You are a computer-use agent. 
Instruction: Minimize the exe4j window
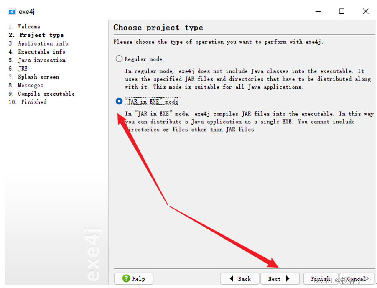[x=317, y=11]
